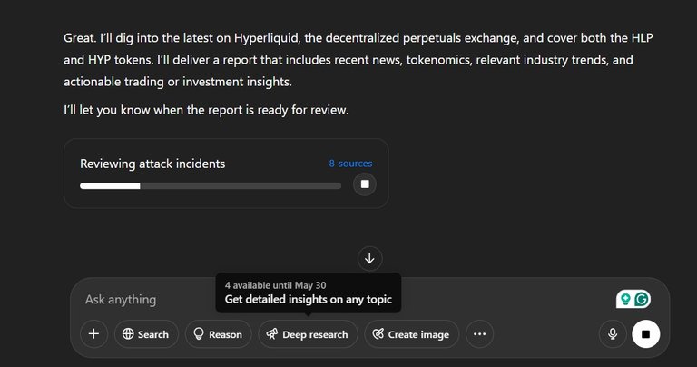Select the Create image tool
This screenshot has height=367, width=697.
[411, 334]
